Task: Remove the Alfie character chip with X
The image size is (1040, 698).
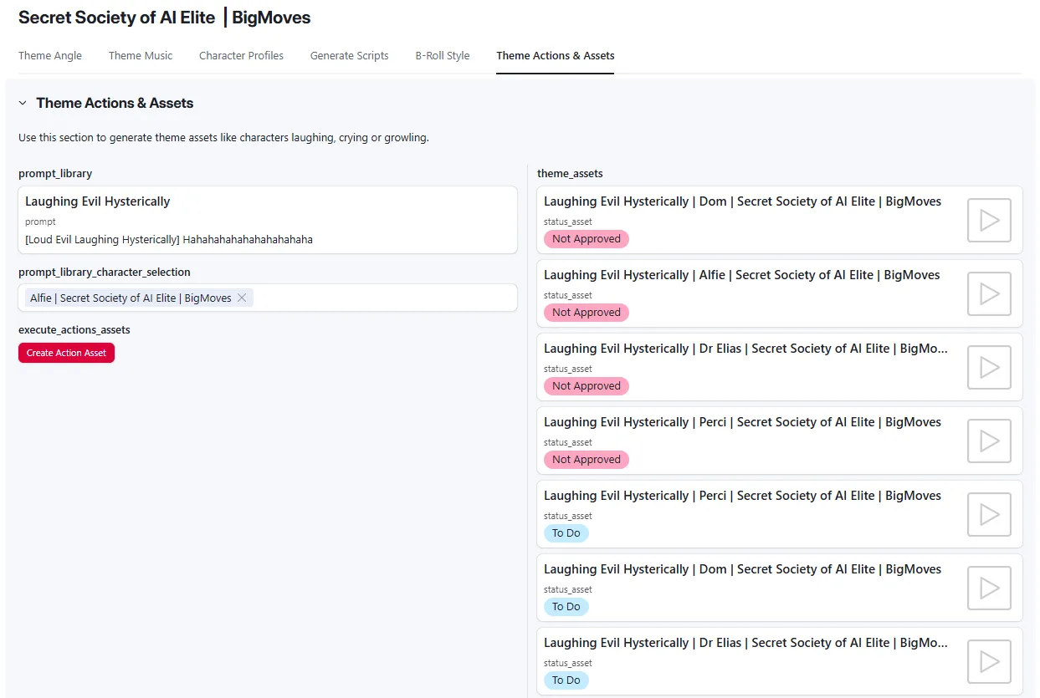Action: (242, 298)
